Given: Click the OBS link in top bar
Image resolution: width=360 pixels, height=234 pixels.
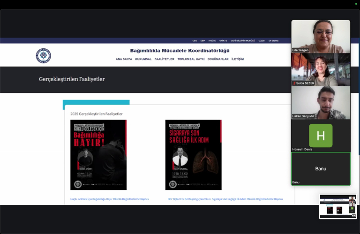Looking at the screenshot, I should (195, 41).
